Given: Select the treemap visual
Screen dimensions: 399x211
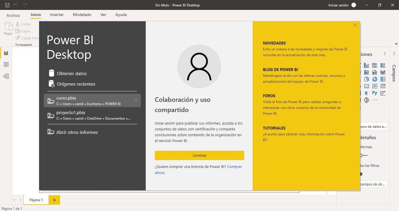Looking at the screenshot, I should (383, 79).
